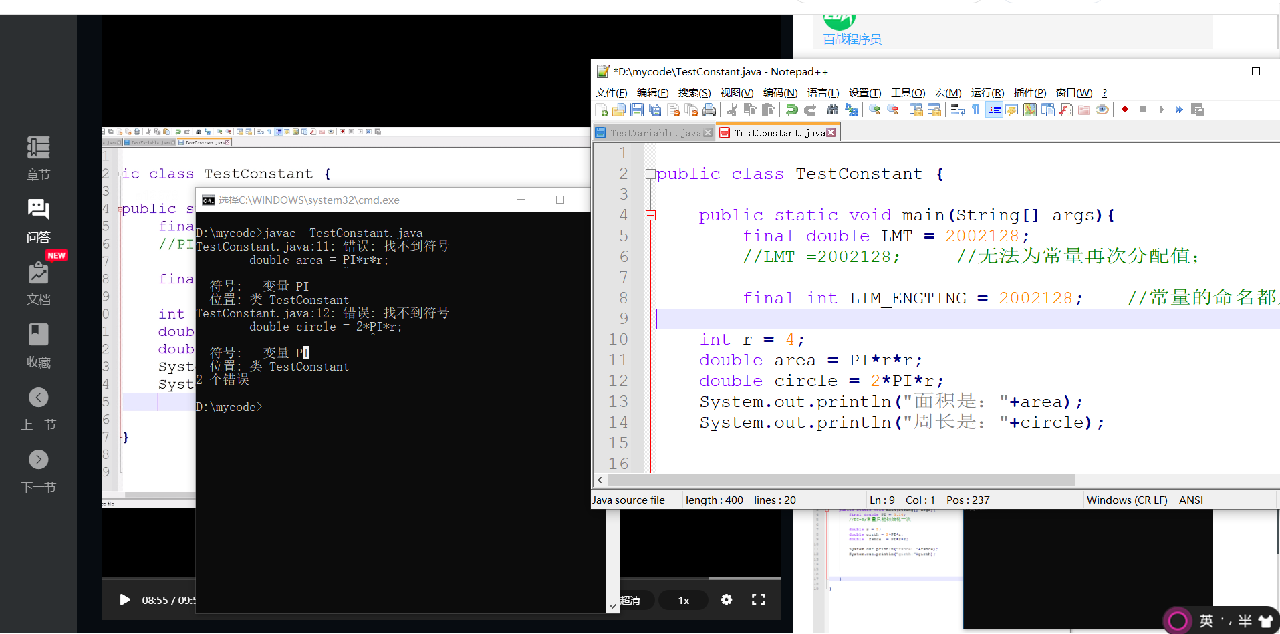Open the 收藏 favorites sidebar item
Image resolution: width=1280 pixels, height=634 pixels.
38,346
